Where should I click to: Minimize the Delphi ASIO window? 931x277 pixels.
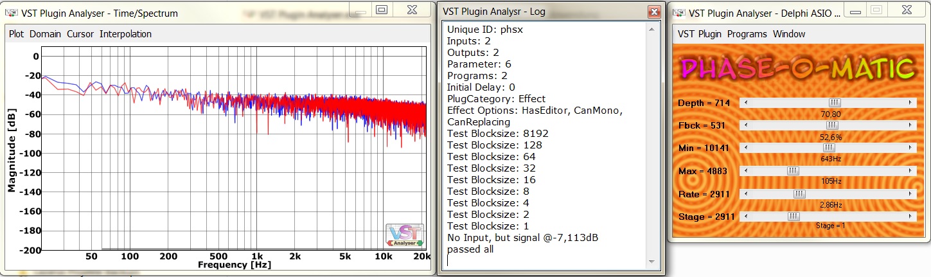856,8
